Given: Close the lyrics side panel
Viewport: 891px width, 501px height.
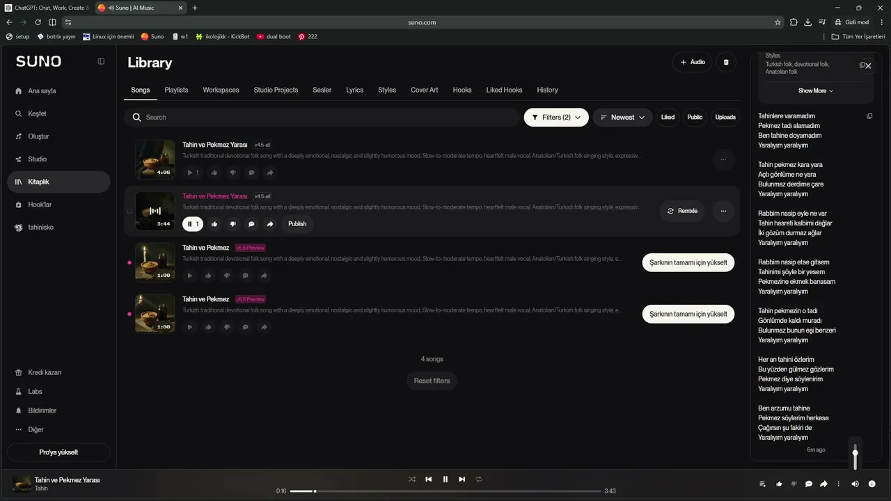Looking at the screenshot, I should point(868,65).
